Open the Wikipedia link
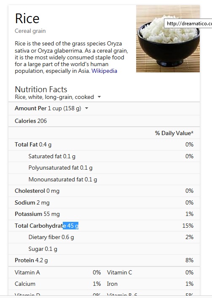Viewport: 212px width, 298px height. coord(104,71)
